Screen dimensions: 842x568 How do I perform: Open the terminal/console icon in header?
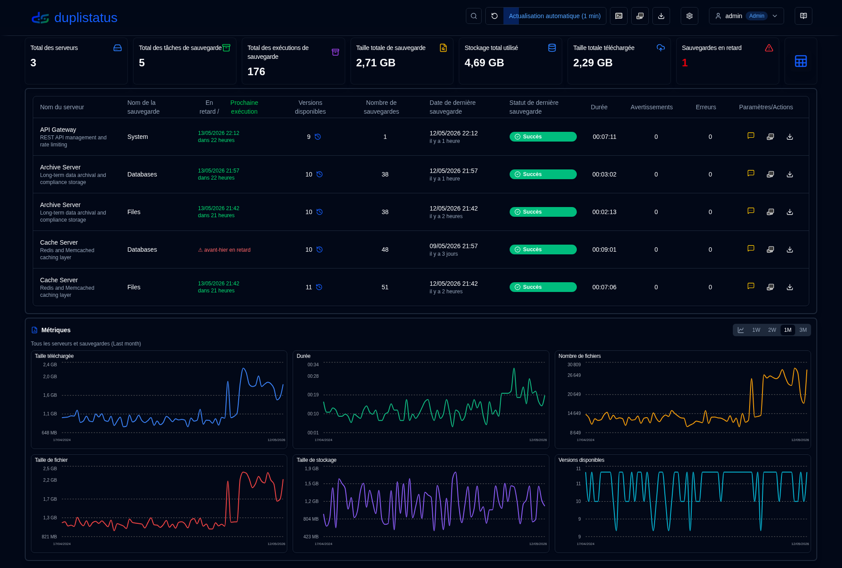(619, 16)
